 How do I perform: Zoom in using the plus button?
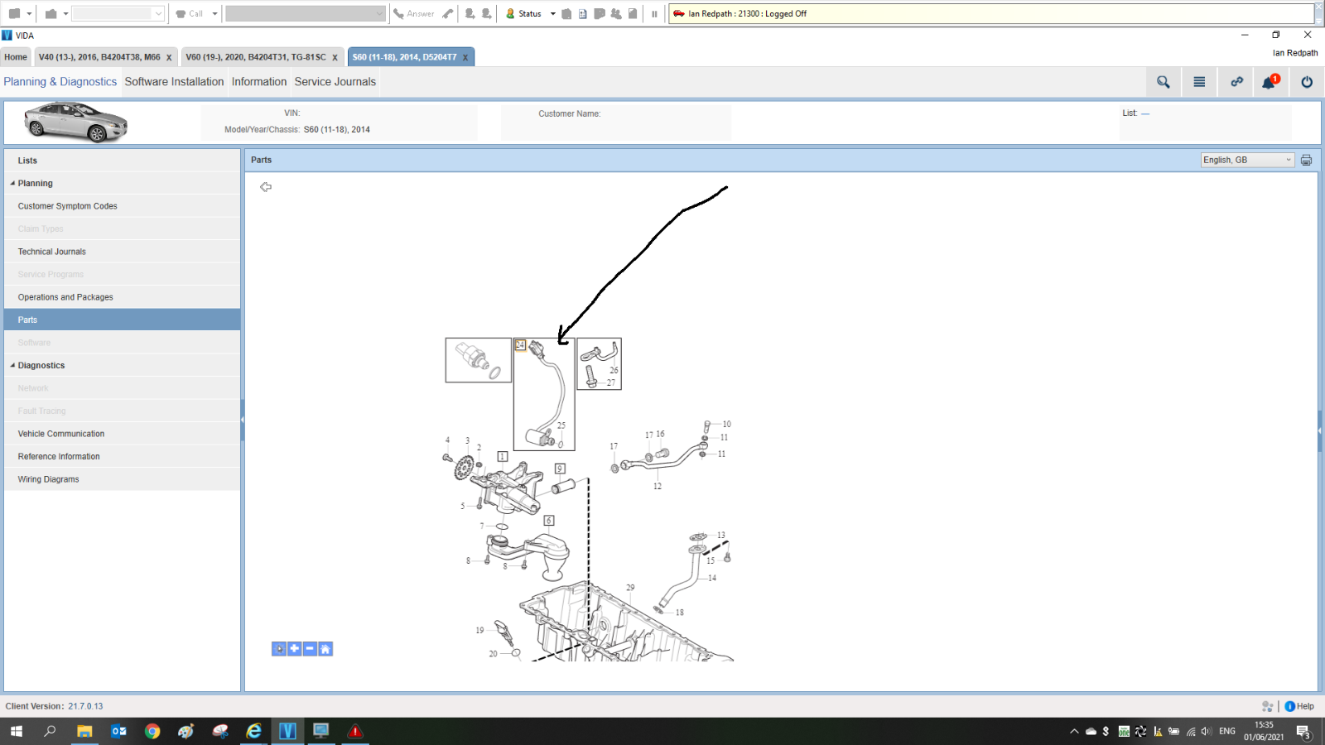coord(295,649)
